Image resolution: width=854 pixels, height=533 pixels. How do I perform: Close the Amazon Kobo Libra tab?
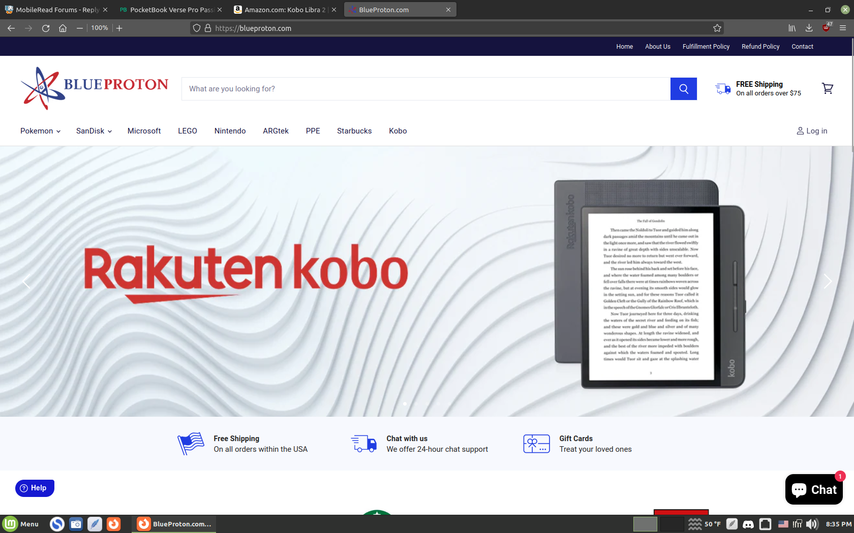[x=334, y=10]
